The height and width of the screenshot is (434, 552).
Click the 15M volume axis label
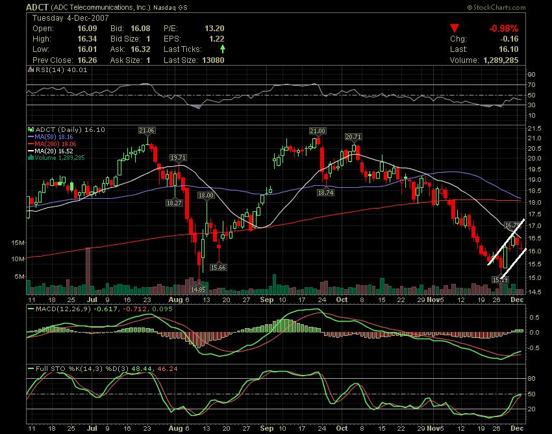[18, 243]
